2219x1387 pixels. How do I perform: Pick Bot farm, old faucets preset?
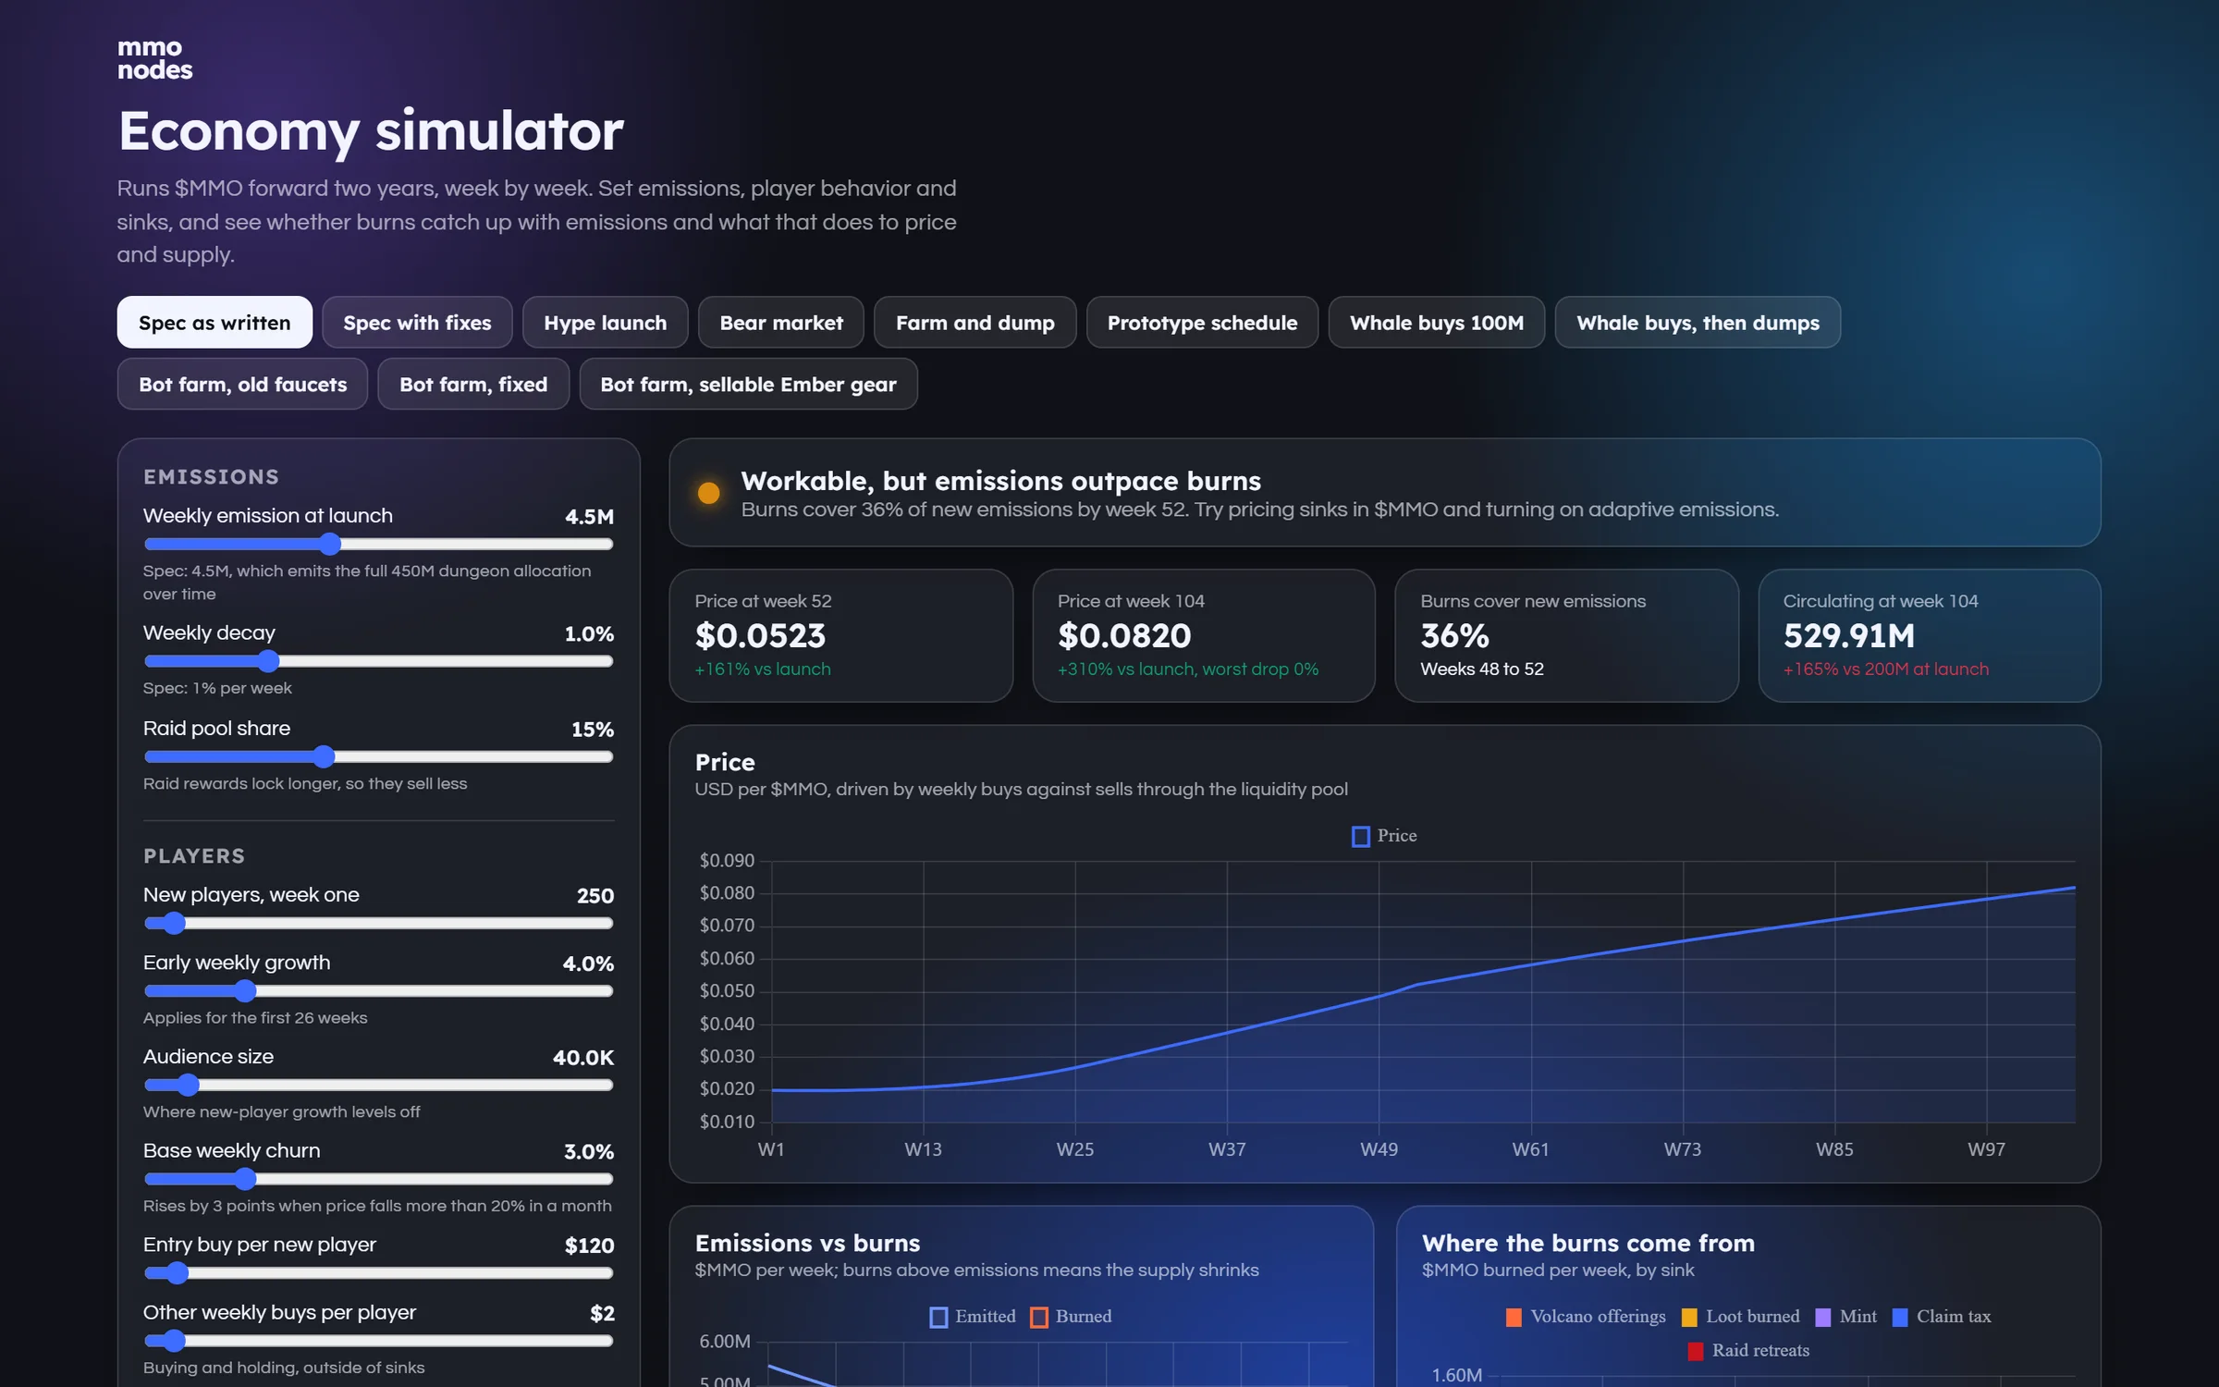(242, 384)
